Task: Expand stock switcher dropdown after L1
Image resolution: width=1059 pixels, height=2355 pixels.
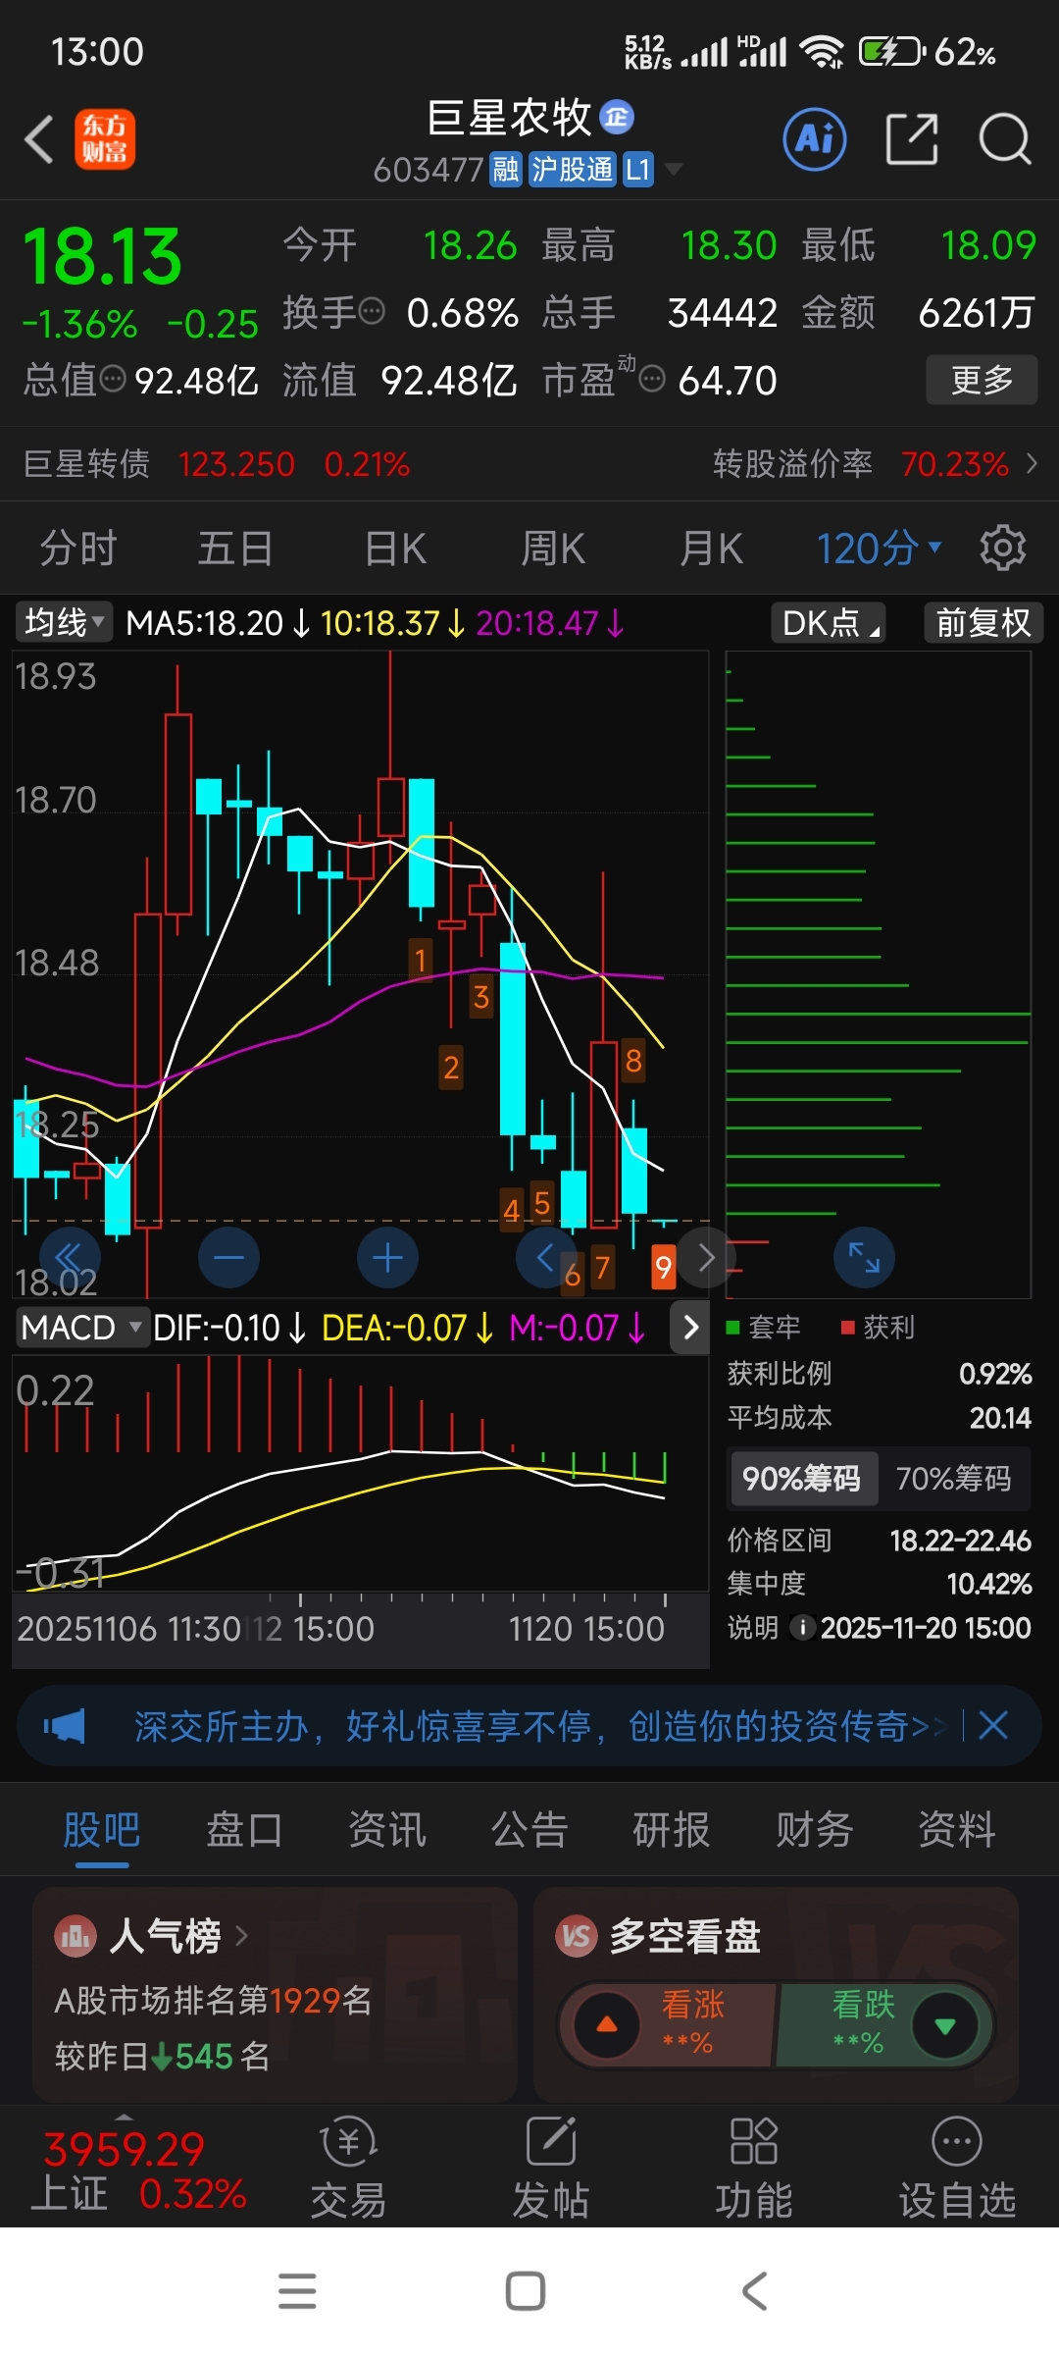Action: coord(673,170)
